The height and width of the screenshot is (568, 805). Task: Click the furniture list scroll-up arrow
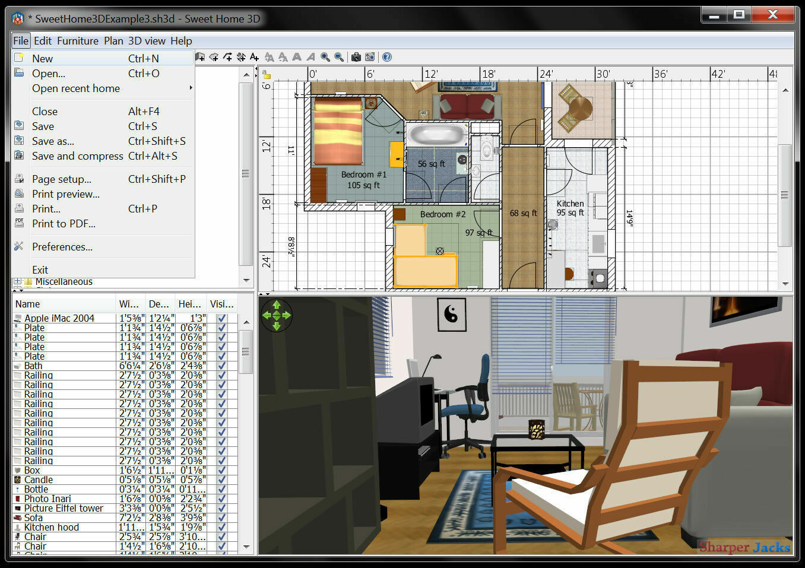pyautogui.click(x=246, y=322)
